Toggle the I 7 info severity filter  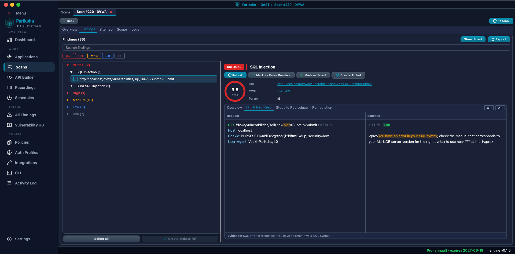(x=119, y=56)
